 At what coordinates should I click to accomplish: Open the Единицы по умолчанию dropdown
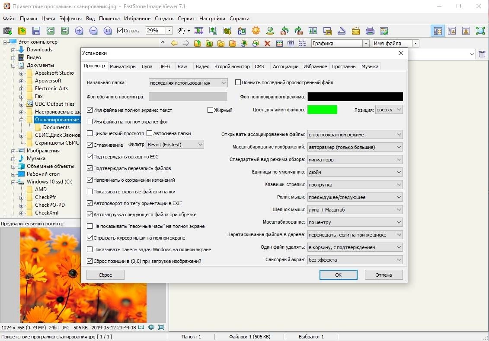click(x=355, y=172)
